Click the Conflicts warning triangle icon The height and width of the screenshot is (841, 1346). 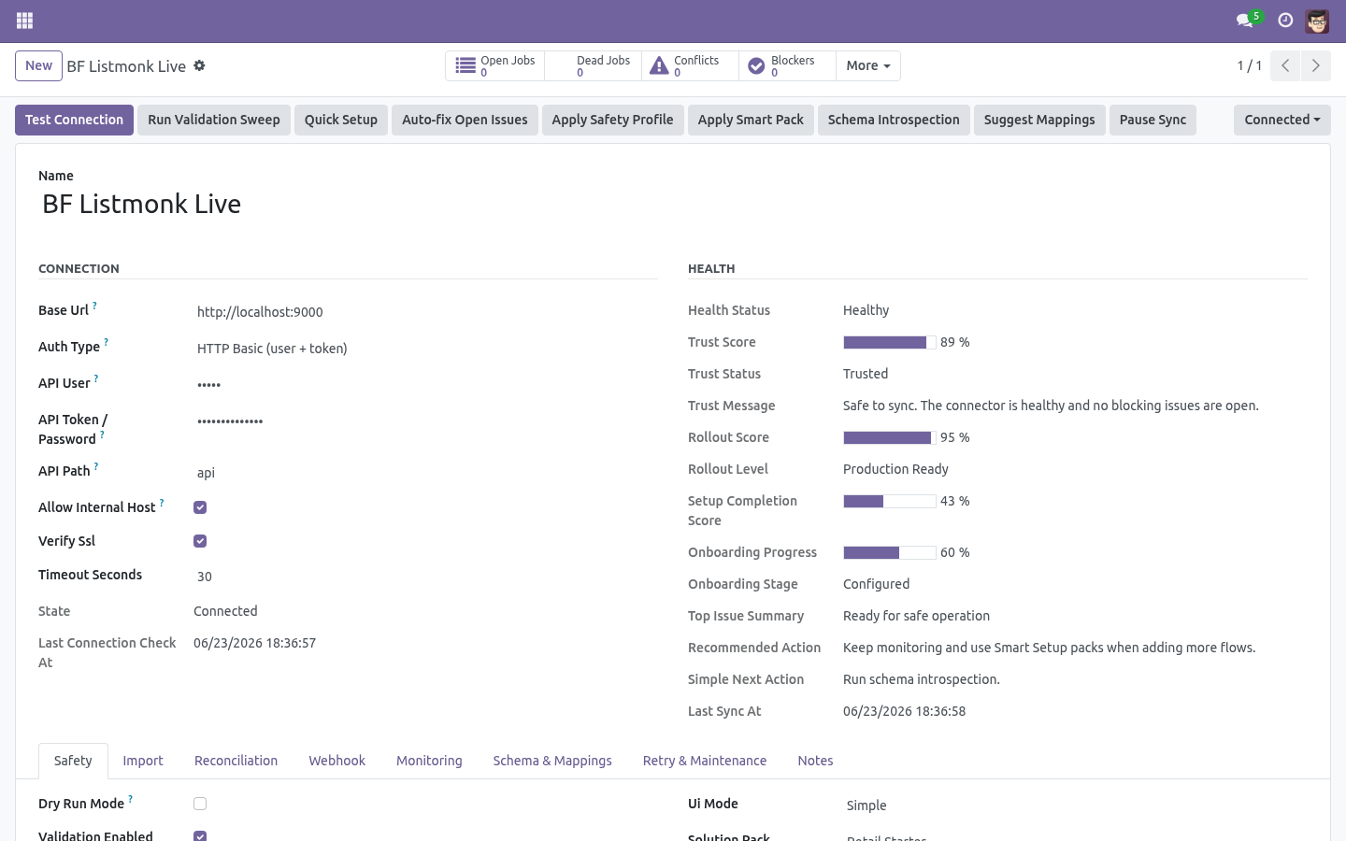point(659,65)
